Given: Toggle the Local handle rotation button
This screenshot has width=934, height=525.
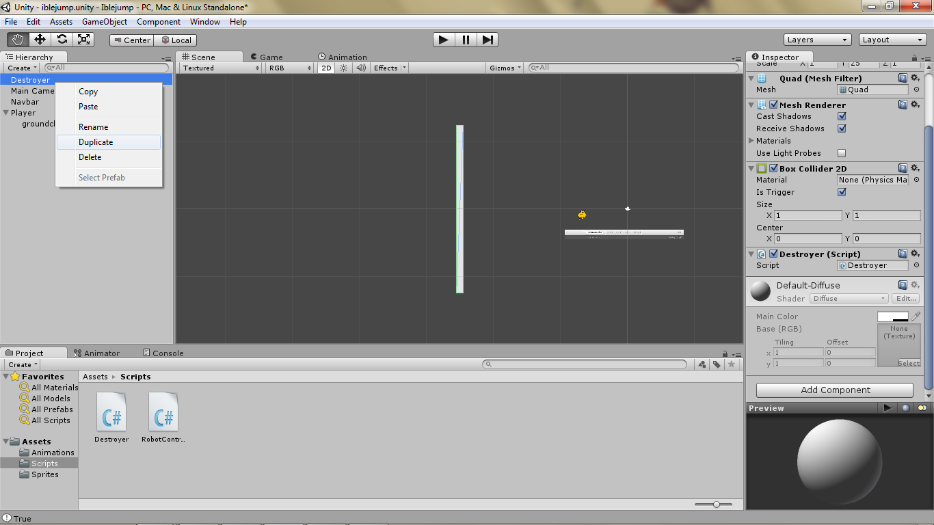Looking at the screenshot, I should click(x=176, y=40).
